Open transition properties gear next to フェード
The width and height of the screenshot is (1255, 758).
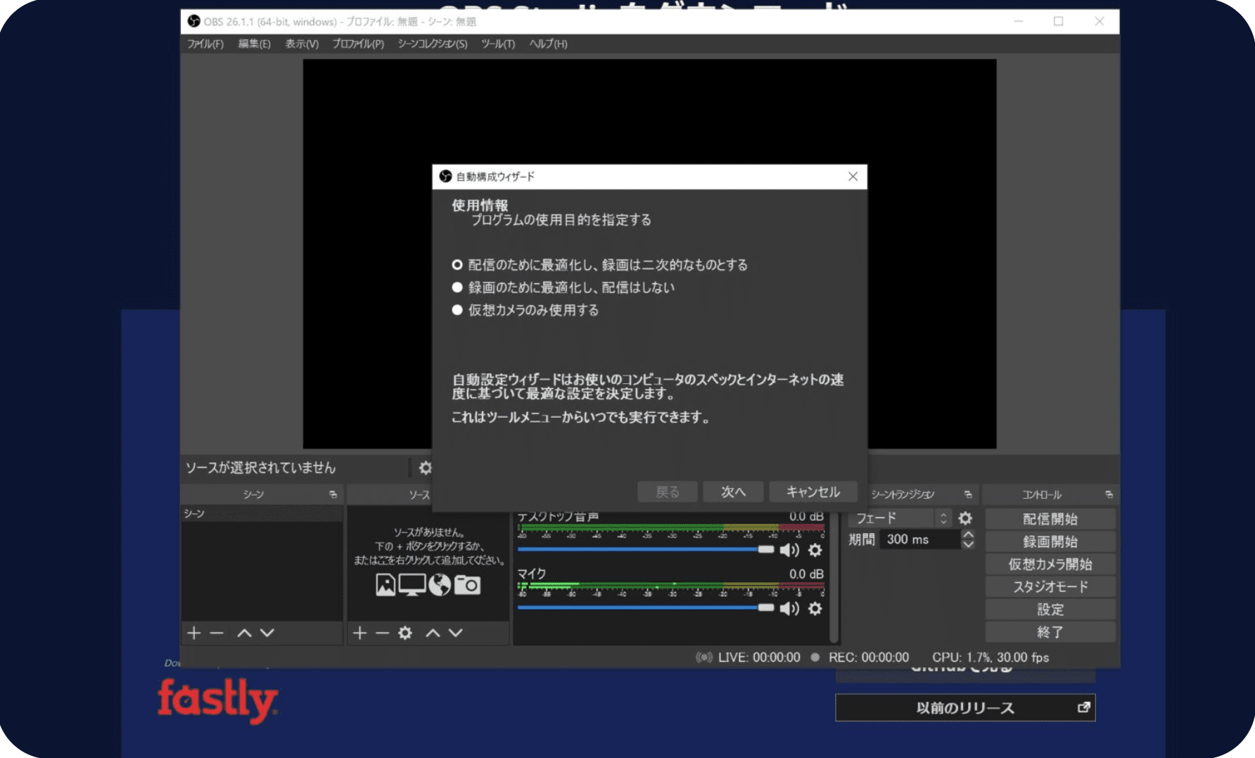[x=966, y=518]
